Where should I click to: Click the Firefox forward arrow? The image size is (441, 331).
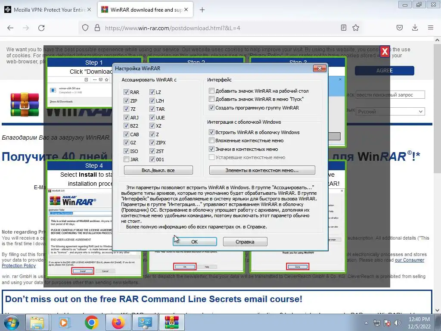(26, 28)
